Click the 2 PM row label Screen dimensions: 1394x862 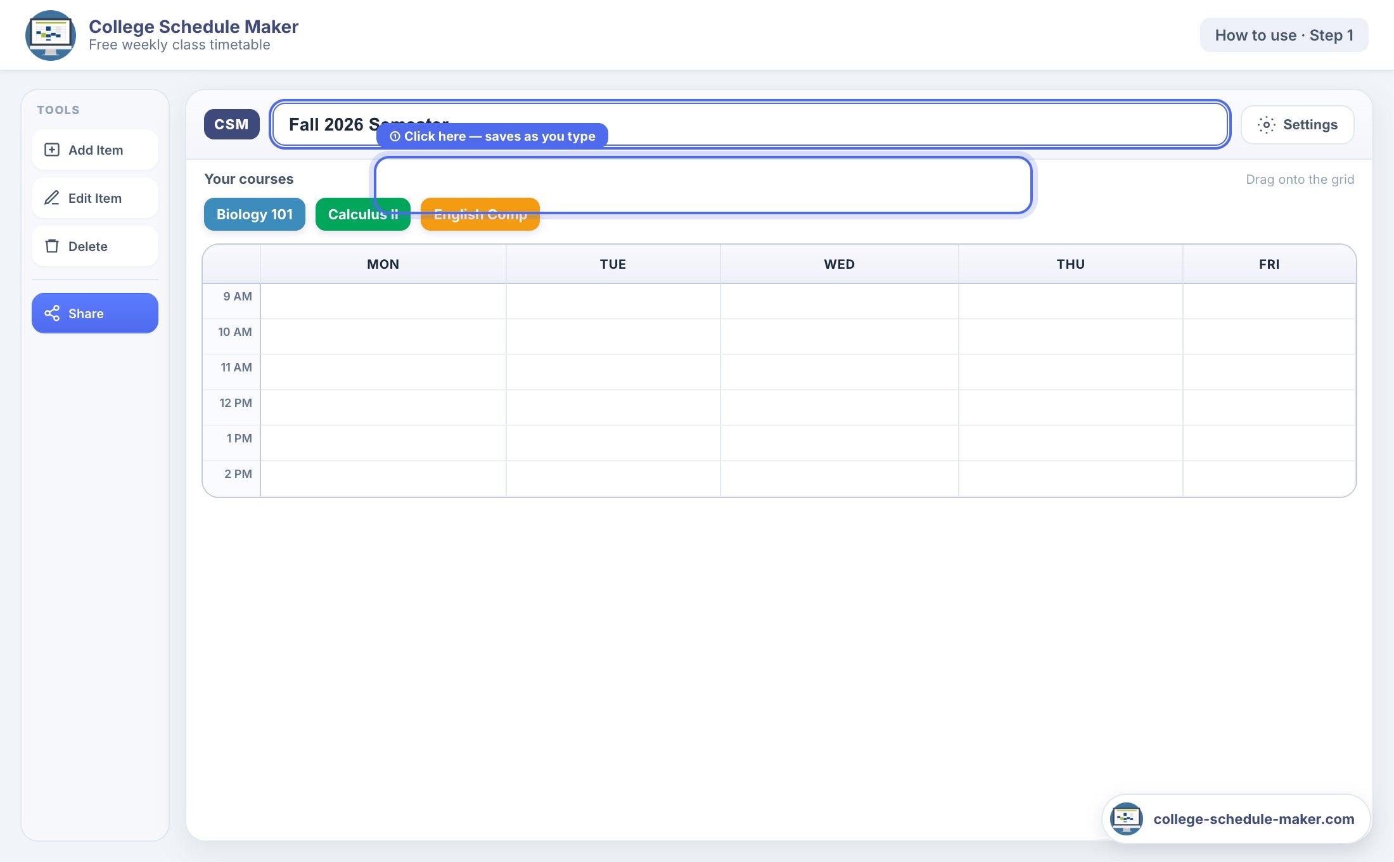click(x=238, y=473)
